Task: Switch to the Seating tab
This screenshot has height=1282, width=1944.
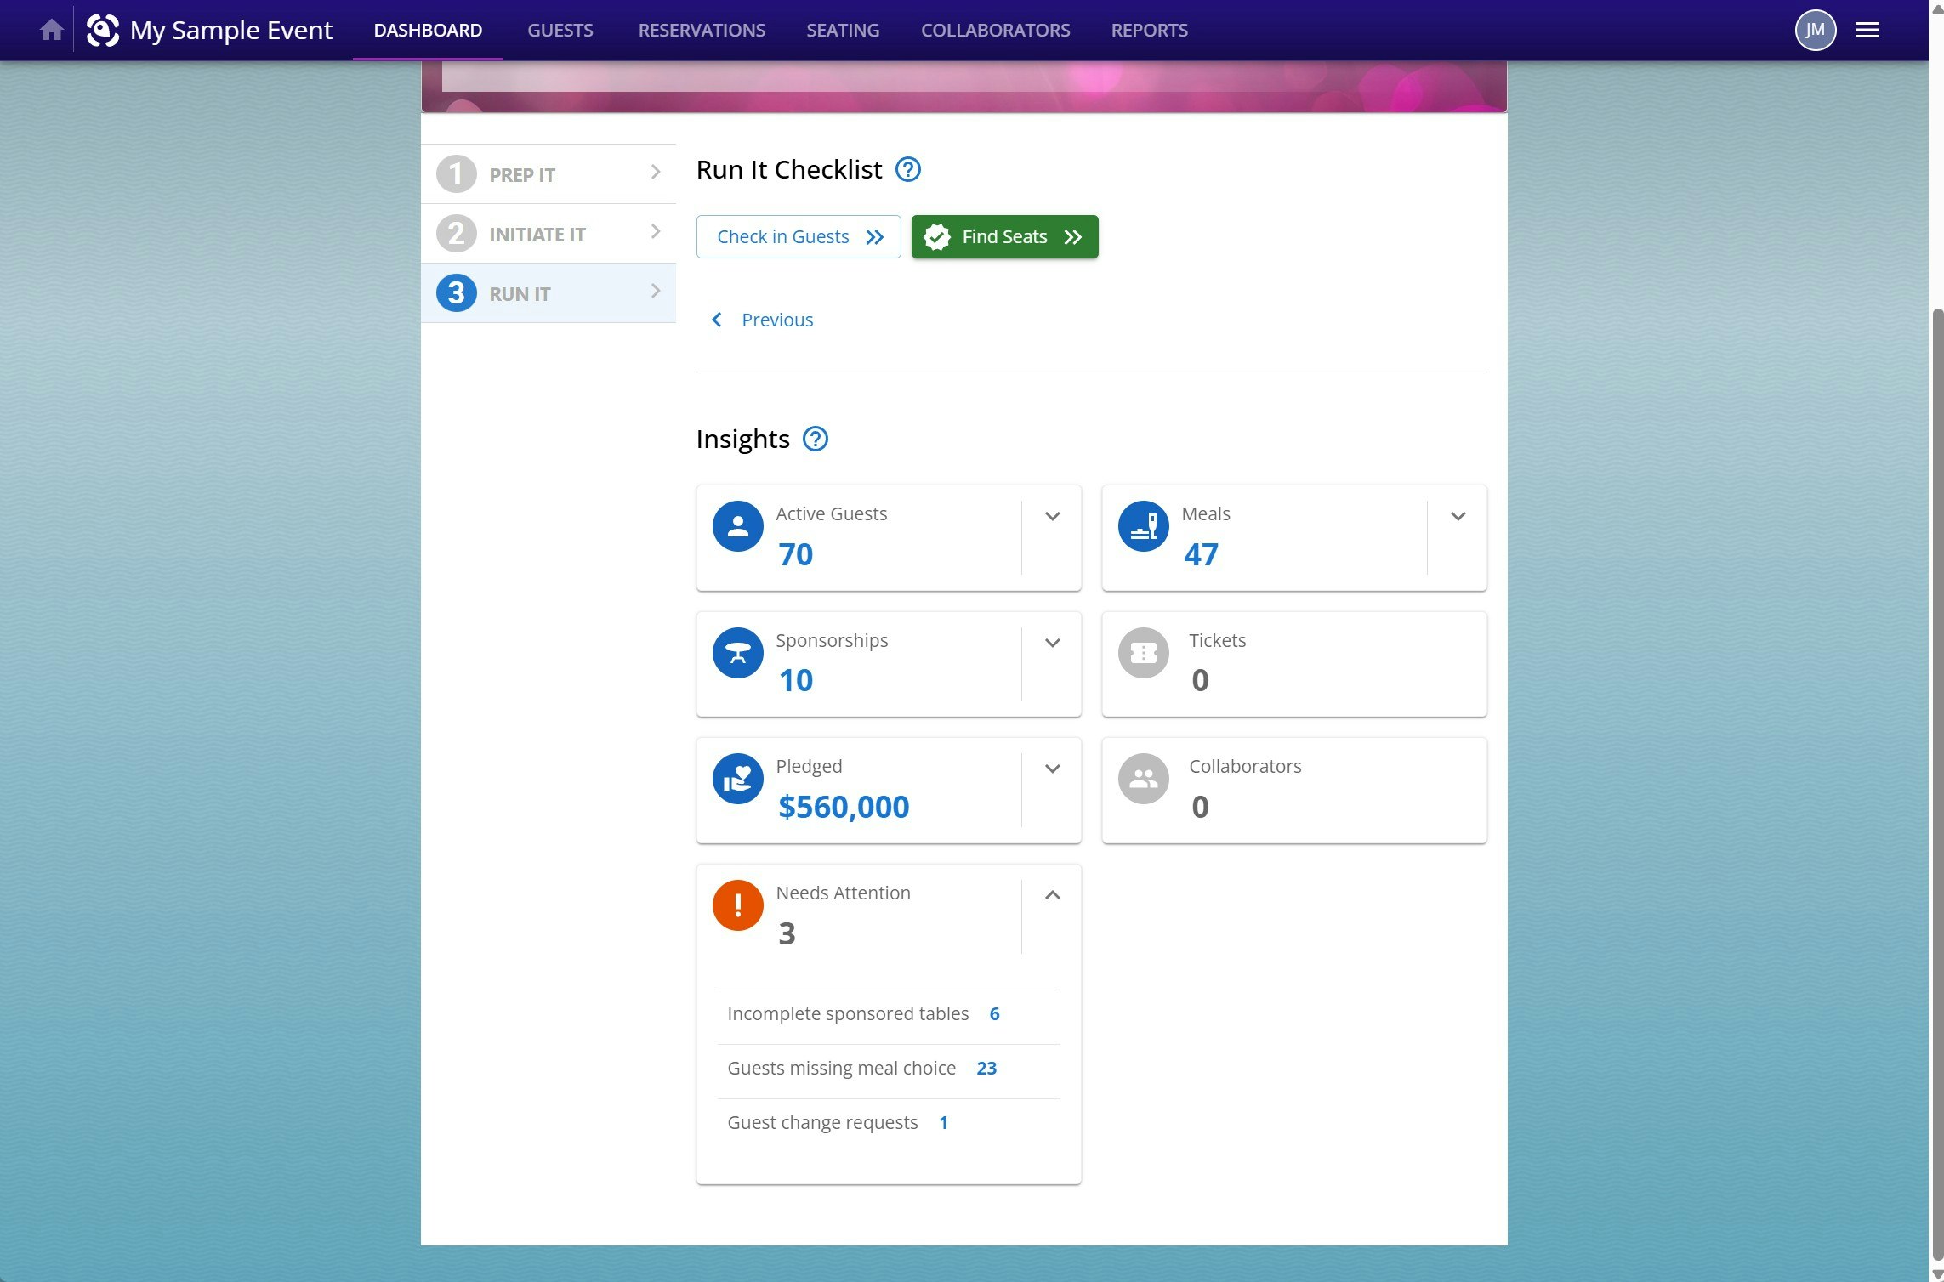Action: click(842, 31)
